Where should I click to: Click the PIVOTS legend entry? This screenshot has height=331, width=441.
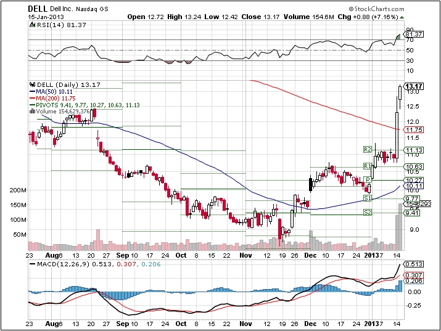point(88,105)
